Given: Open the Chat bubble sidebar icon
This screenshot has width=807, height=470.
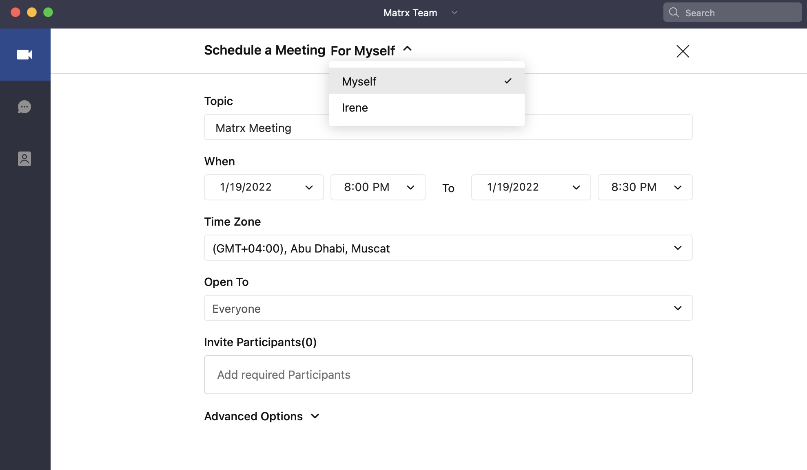Looking at the screenshot, I should tap(24, 107).
